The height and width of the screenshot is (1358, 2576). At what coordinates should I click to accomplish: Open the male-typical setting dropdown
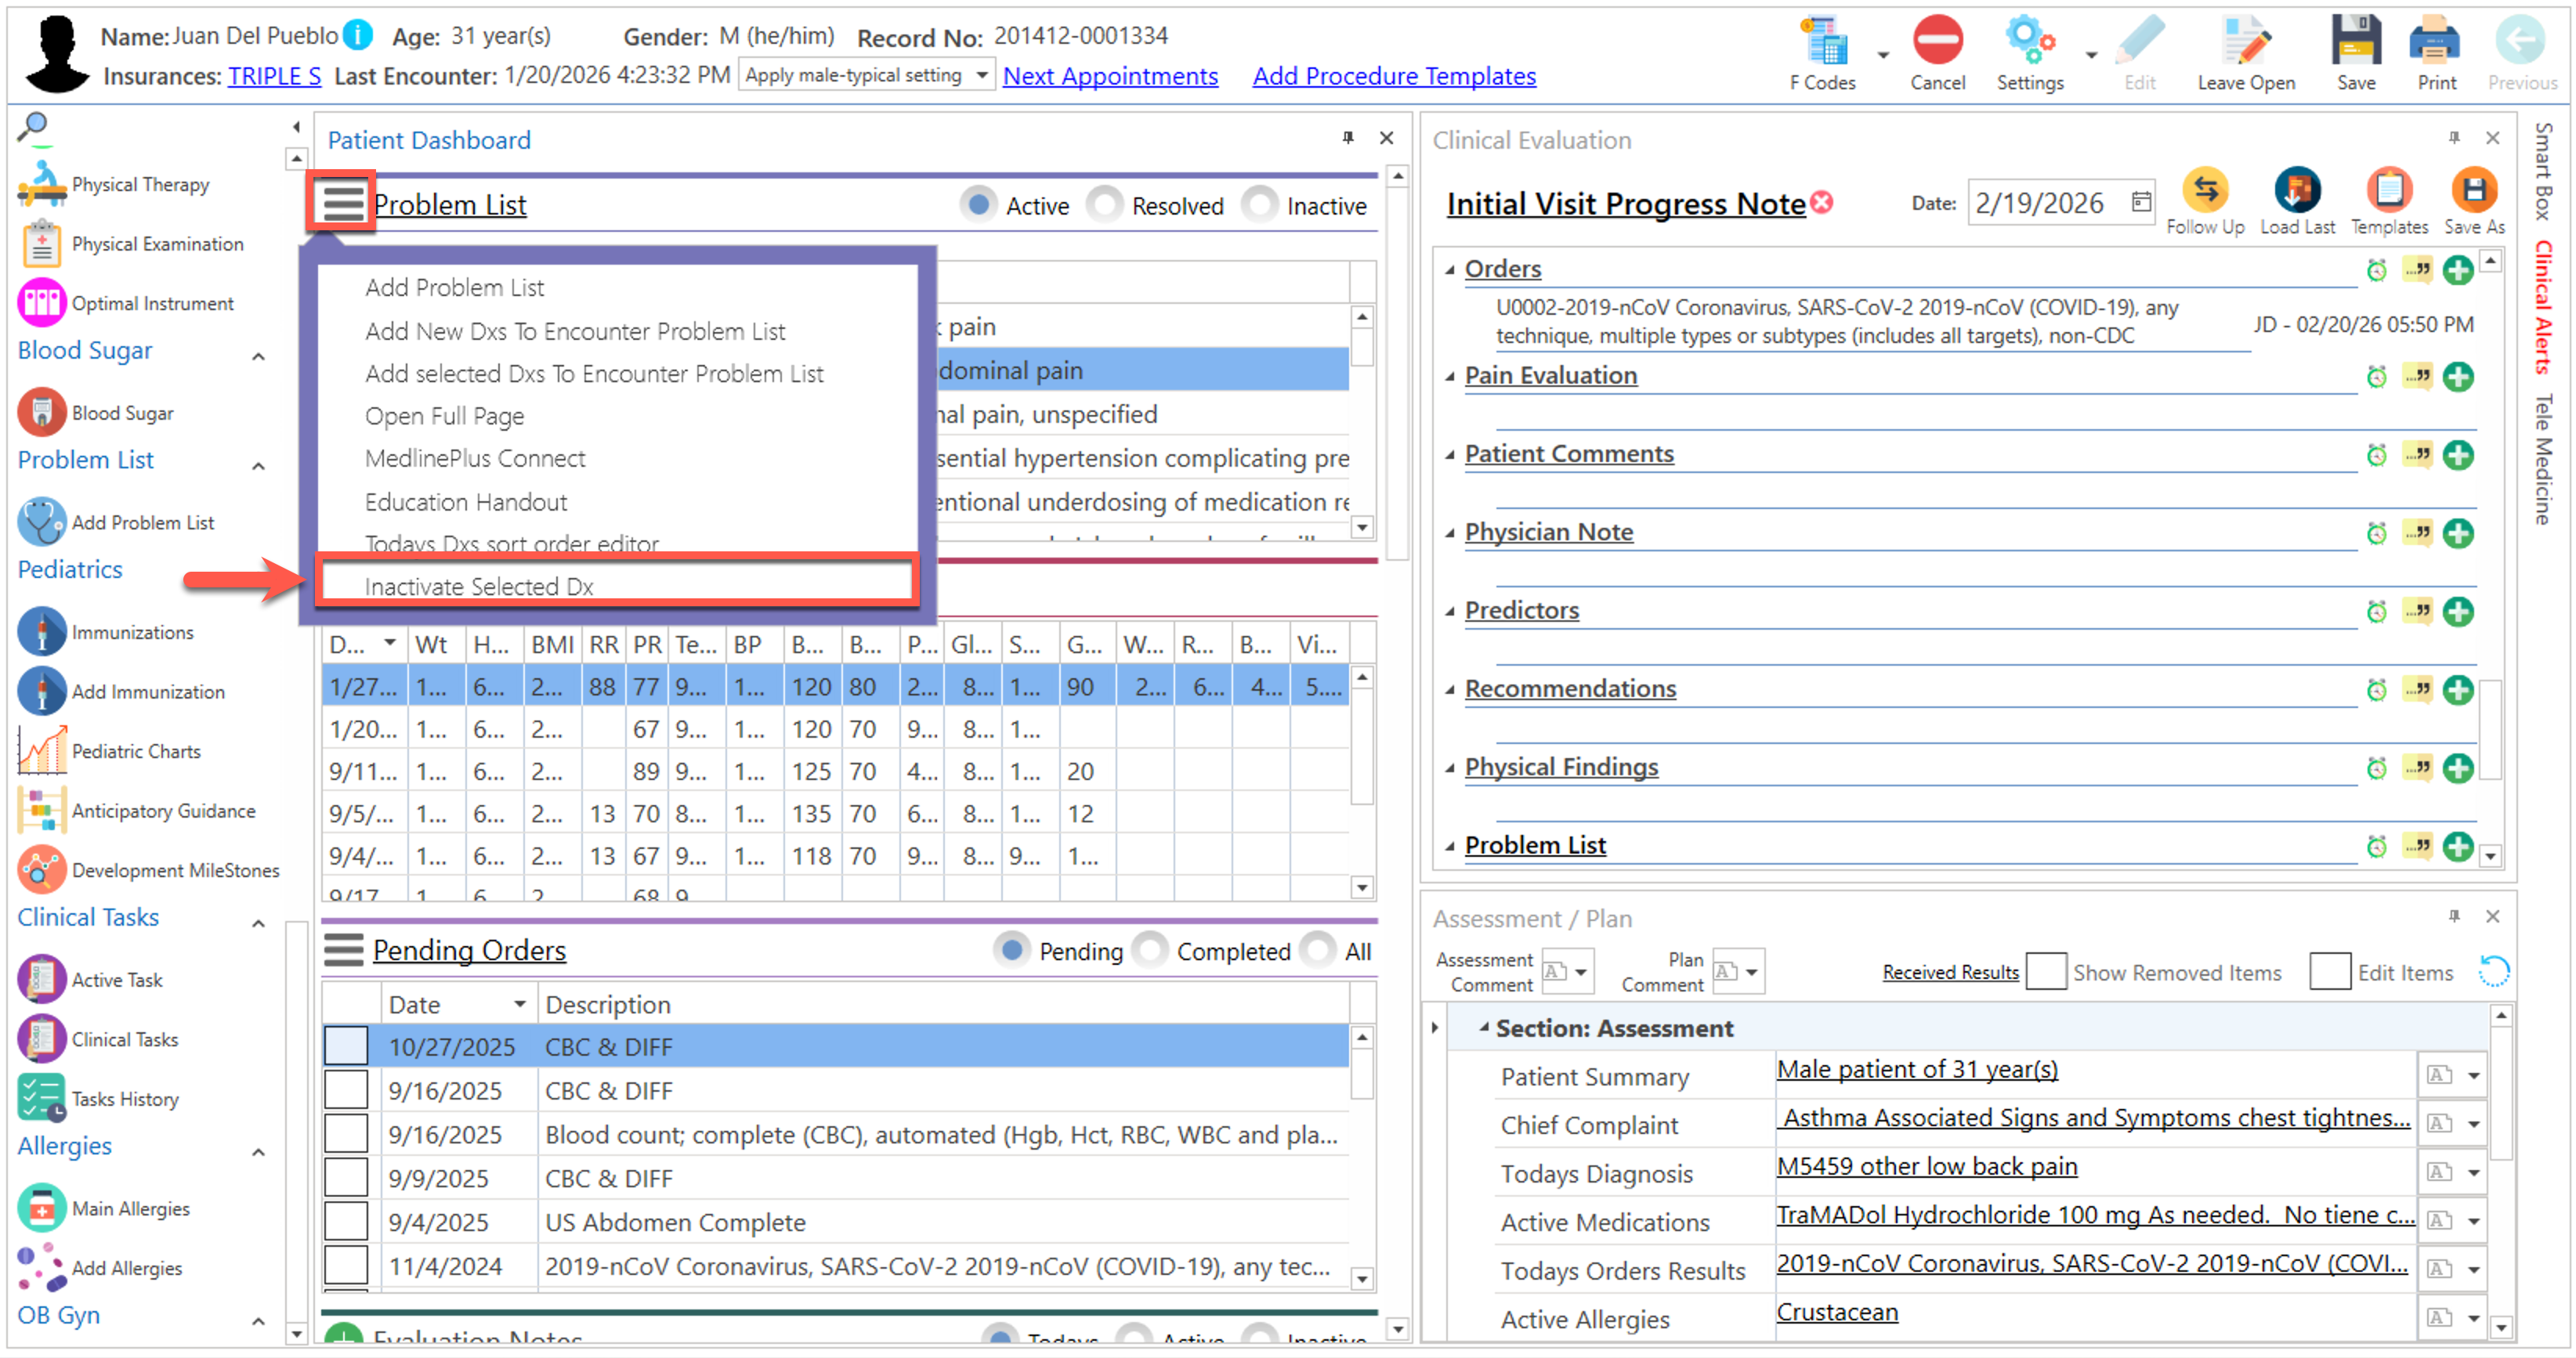coord(981,75)
